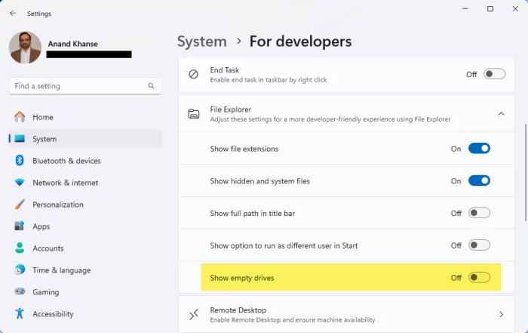The height and width of the screenshot is (333, 528).
Task: Click the search magnifier icon
Action: [151, 86]
